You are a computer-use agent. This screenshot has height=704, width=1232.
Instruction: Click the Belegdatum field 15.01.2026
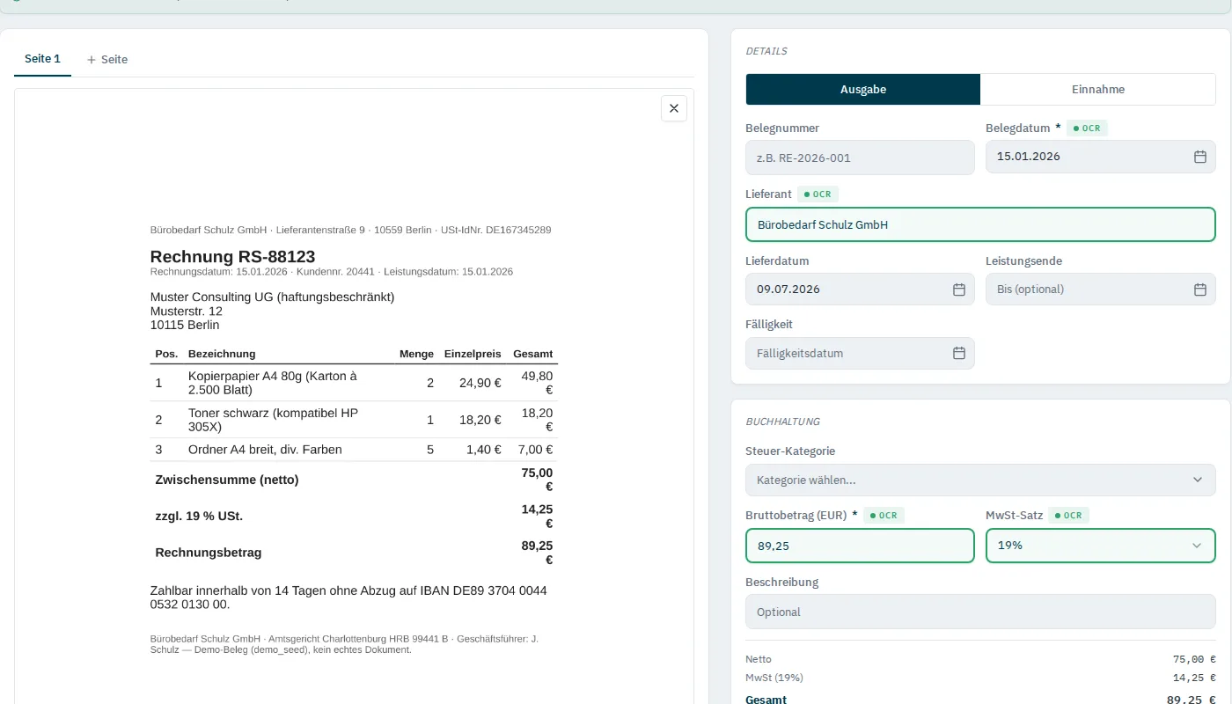1100,157
